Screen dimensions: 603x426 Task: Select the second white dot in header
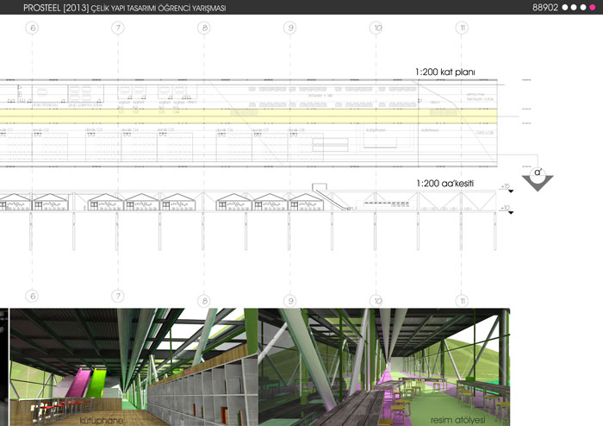click(x=574, y=7)
